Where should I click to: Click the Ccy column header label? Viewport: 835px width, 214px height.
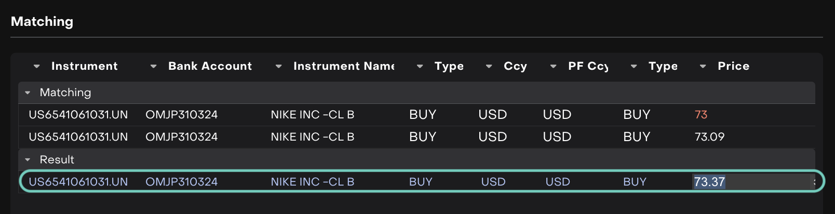click(x=515, y=66)
